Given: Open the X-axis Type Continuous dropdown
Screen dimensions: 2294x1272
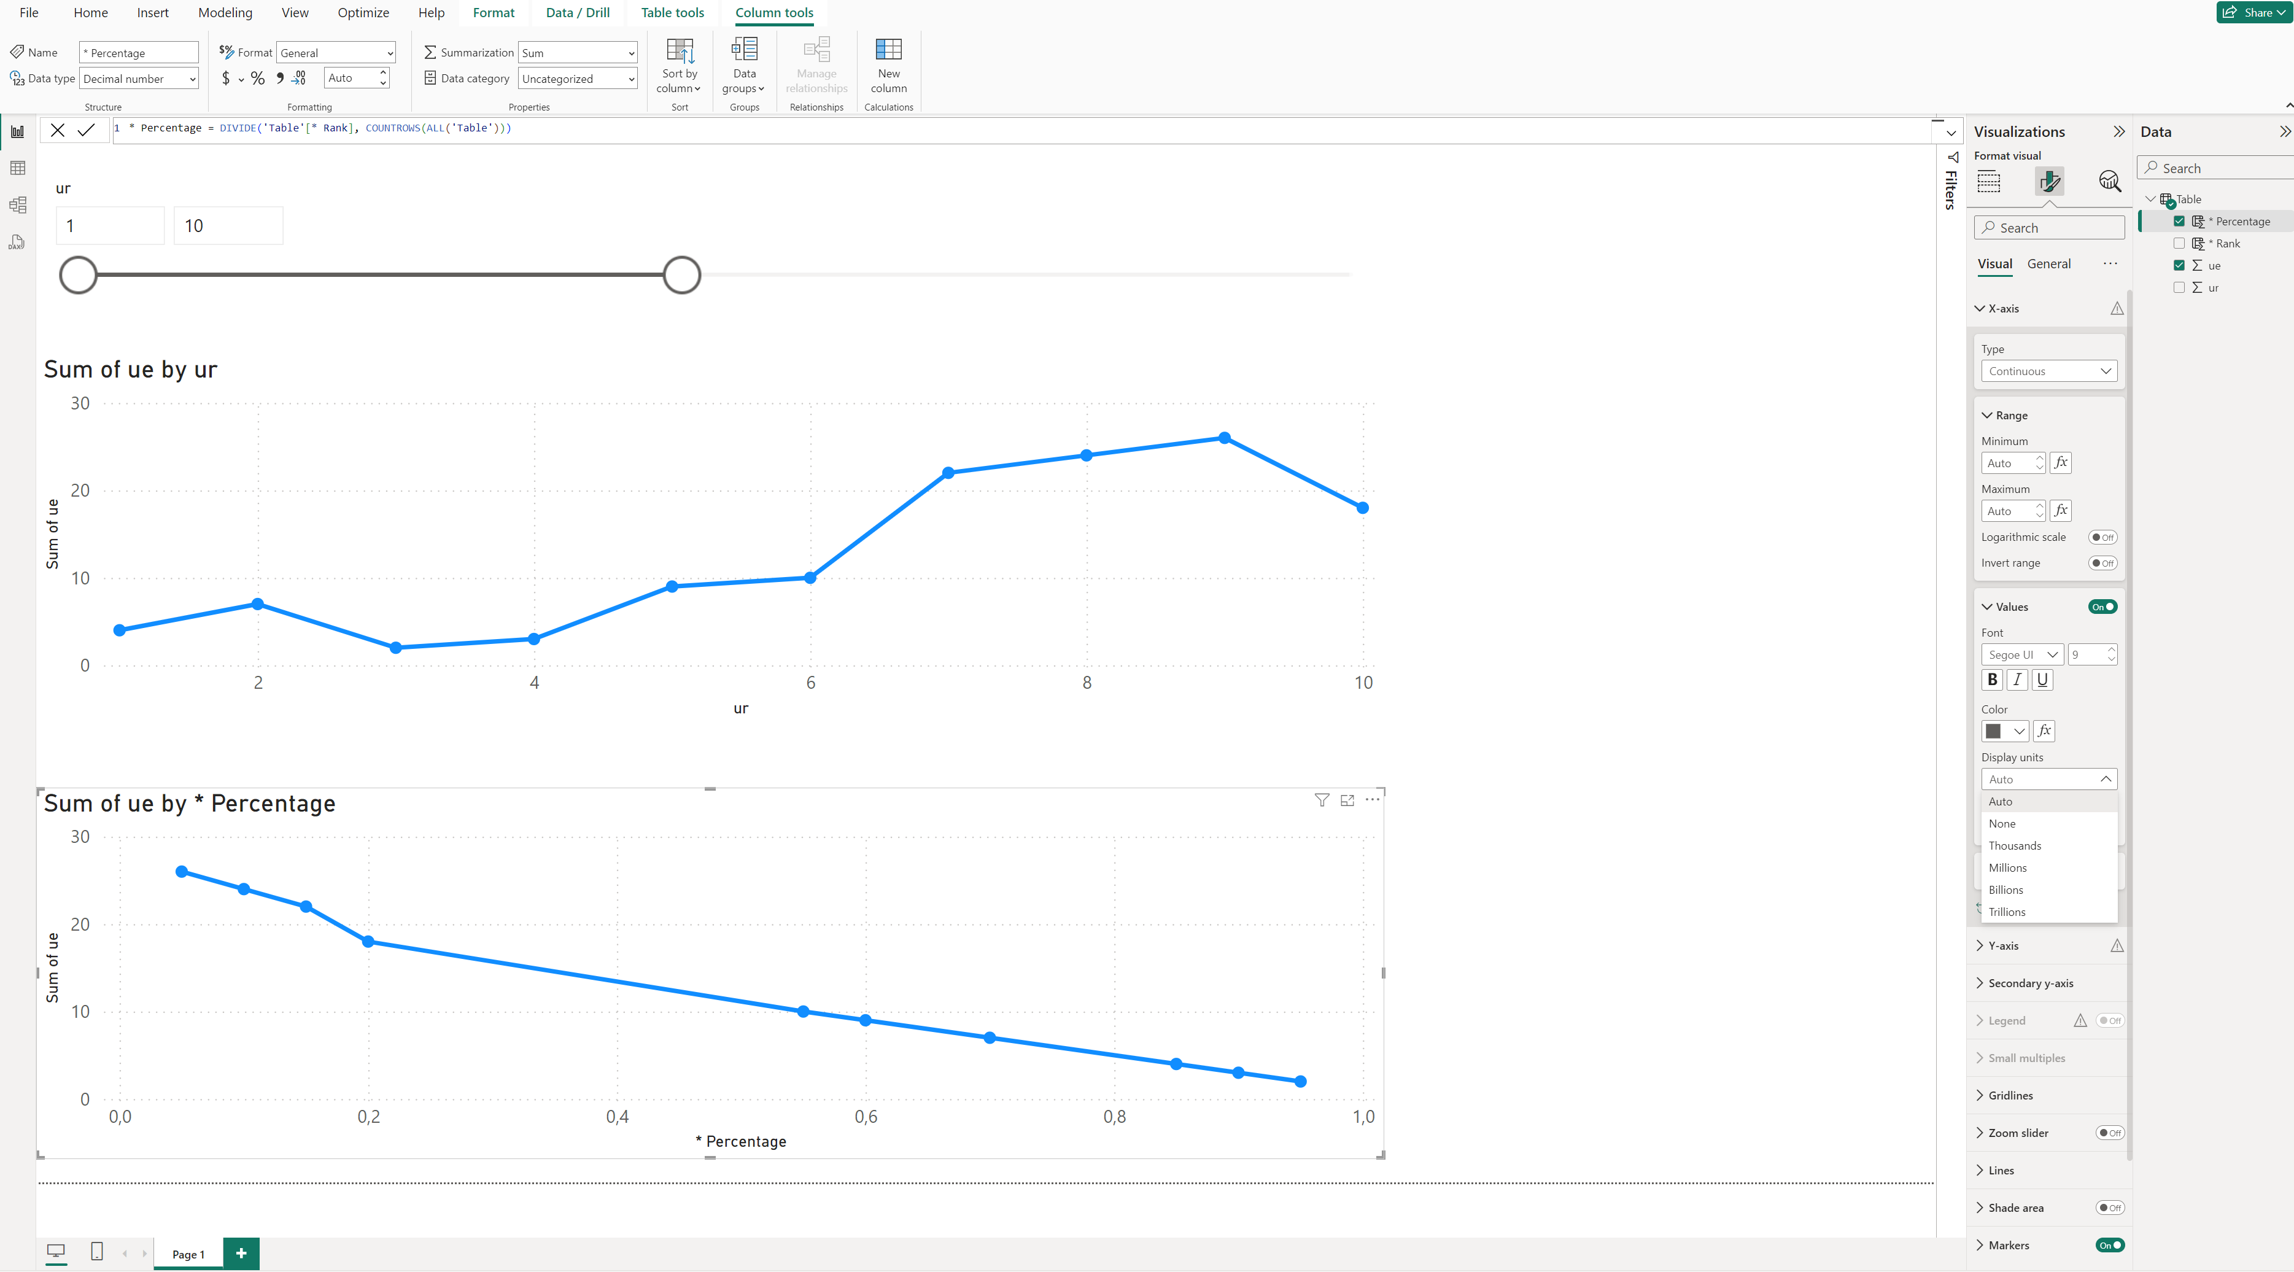Looking at the screenshot, I should coord(2048,371).
